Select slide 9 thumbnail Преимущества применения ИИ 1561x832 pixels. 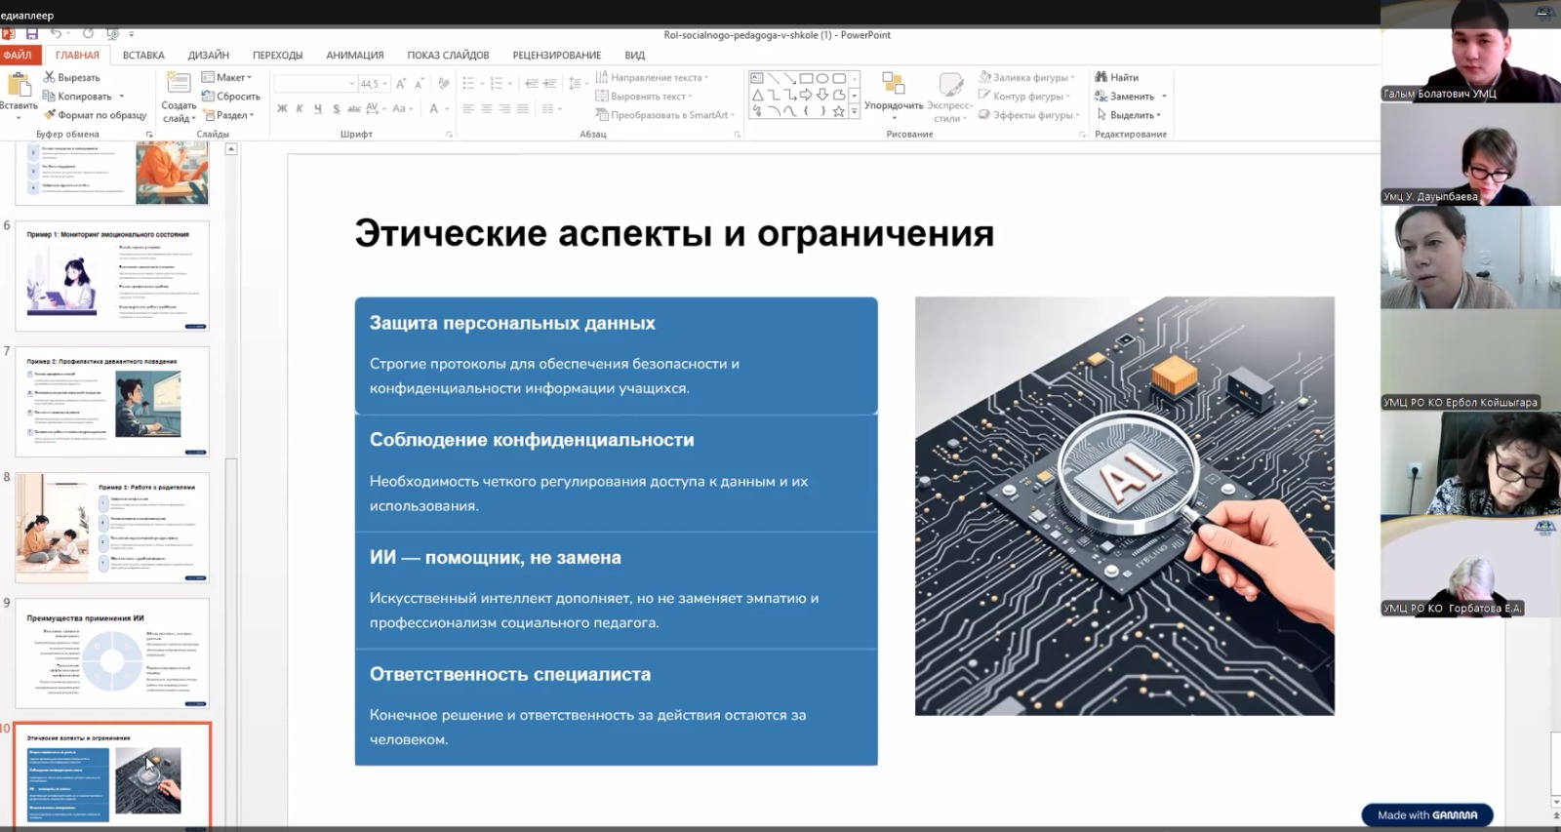pos(112,654)
